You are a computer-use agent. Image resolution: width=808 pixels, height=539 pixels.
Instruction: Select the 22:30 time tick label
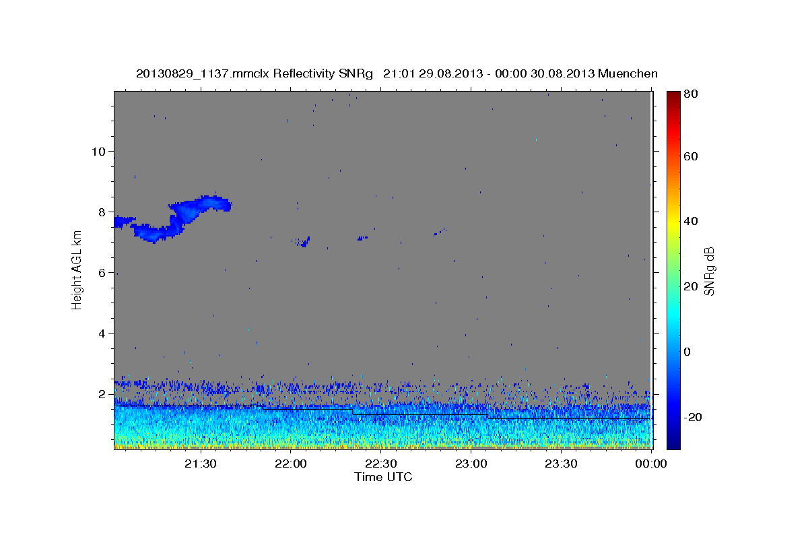[381, 464]
